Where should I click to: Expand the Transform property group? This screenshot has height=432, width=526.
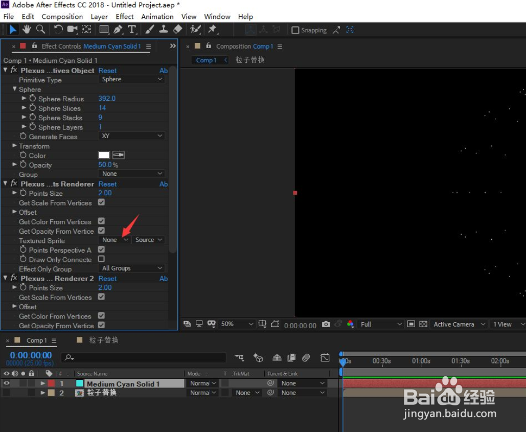coord(14,146)
